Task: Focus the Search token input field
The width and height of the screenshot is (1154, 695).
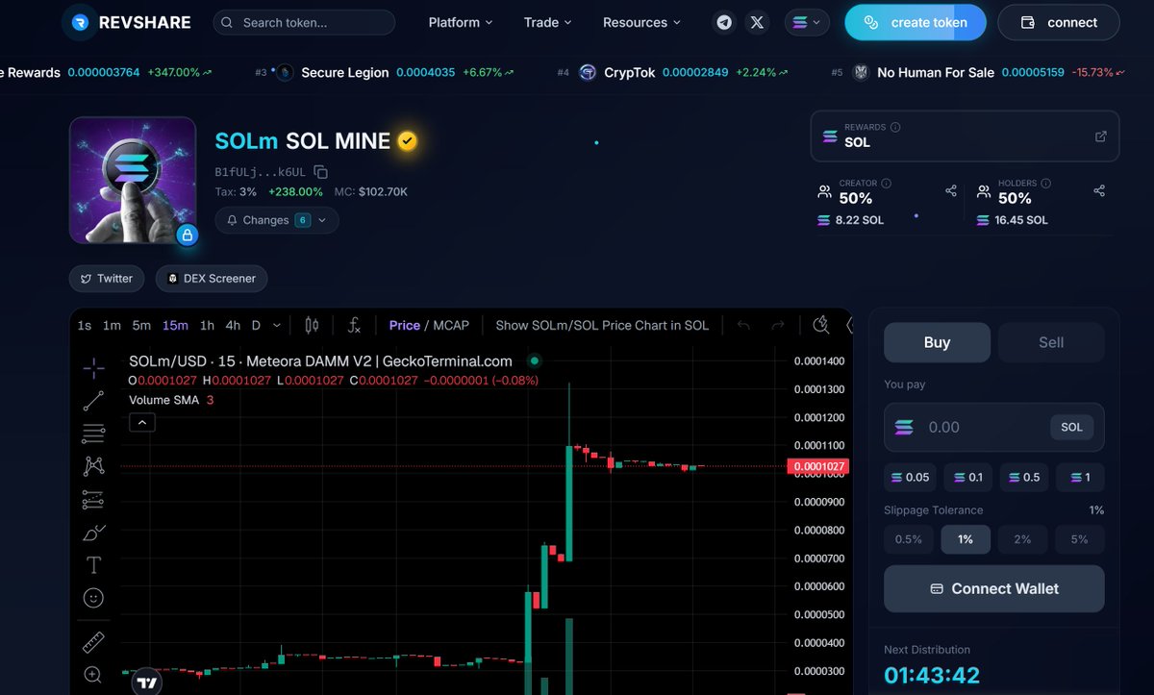Action: pos(304,22)
